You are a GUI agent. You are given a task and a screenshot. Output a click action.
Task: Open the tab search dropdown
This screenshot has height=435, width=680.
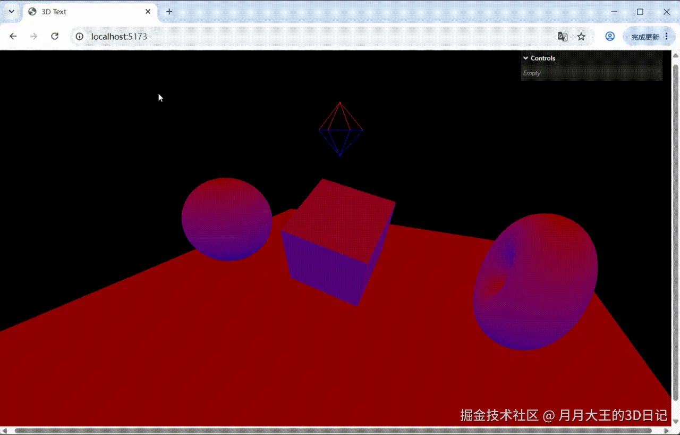(11, 12)
